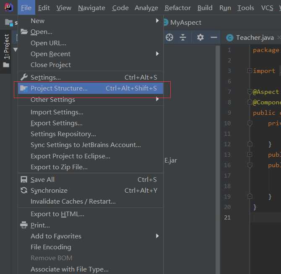Open the Run menu
The height and width of the screenshot is (274, 281).
coord(225,8)
